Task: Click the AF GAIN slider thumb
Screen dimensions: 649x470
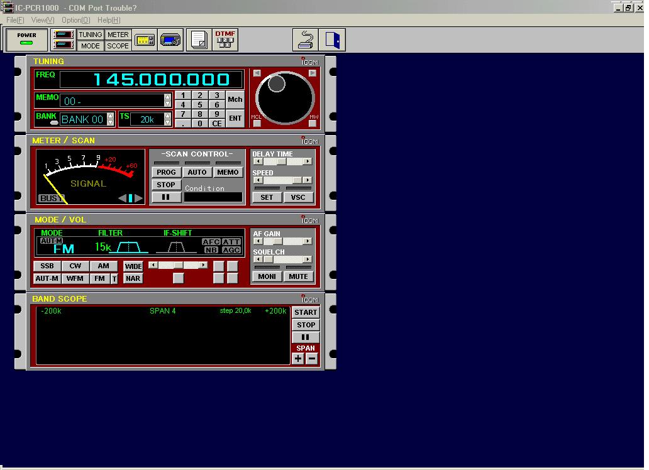Action: coord(277,241)
